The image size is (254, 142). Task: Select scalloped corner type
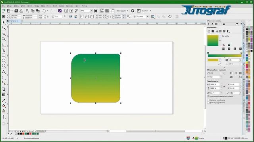[87, 17]
